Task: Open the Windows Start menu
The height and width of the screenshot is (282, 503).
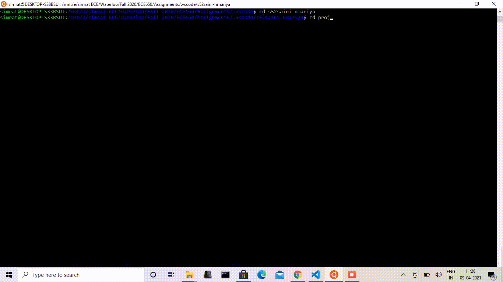Action: click(x=9, y=275)
